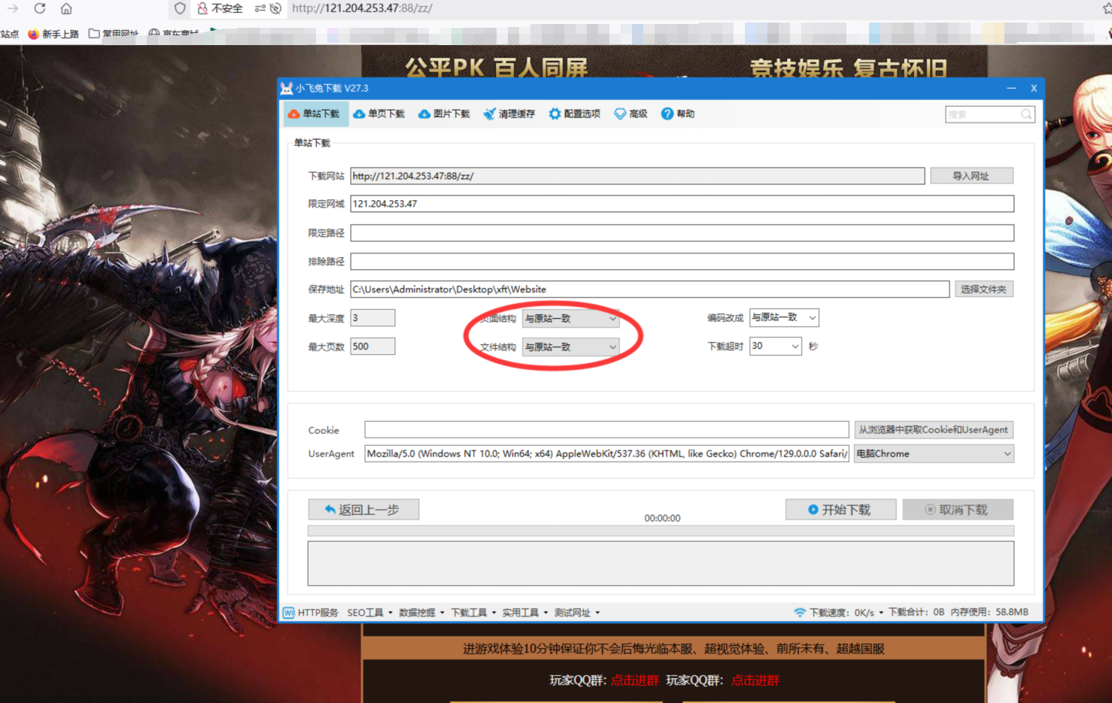The width and height of the screenshot is (1112, 703).
Task: Close the 小飞兔下载 window
Action: tap(1034, 88)
